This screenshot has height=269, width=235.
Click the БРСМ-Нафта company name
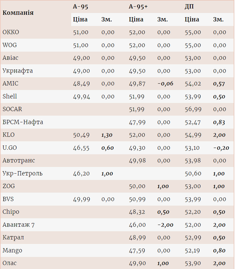coord(22,122)
